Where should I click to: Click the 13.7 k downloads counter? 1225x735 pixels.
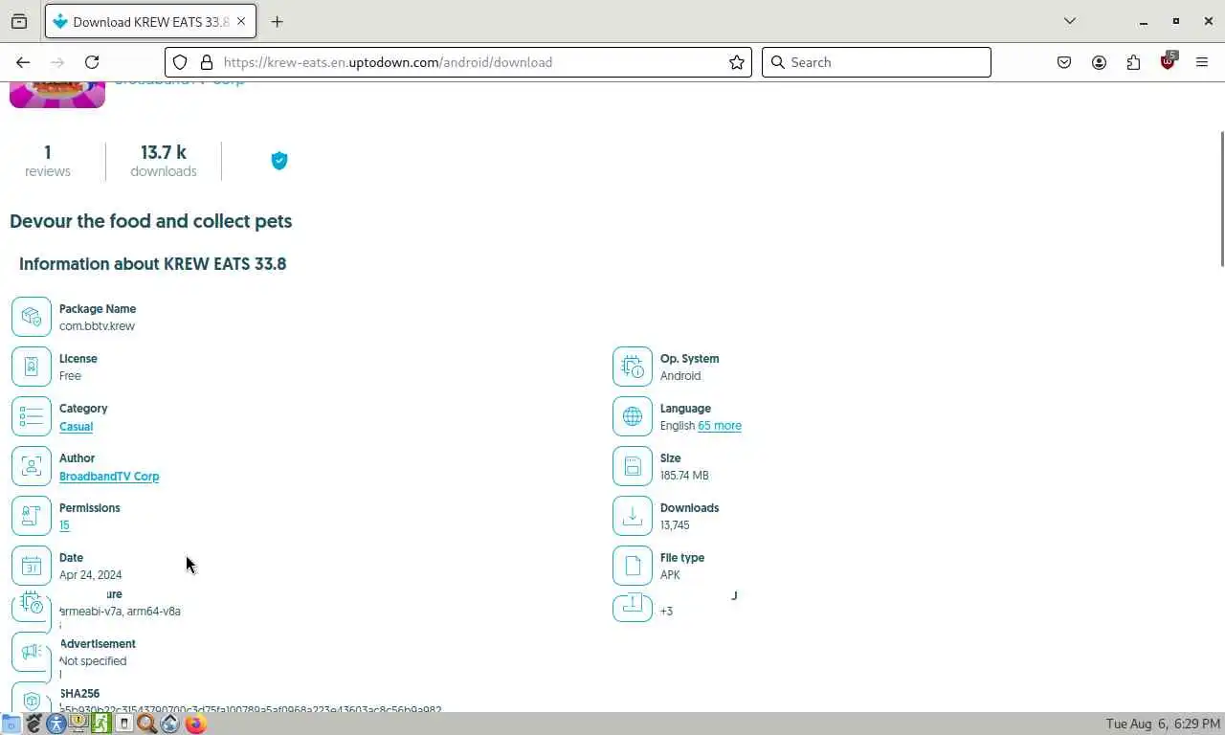164,161
